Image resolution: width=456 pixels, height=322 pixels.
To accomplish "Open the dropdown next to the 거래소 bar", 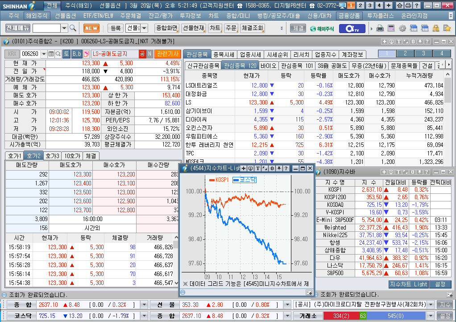I will [431, 316].
